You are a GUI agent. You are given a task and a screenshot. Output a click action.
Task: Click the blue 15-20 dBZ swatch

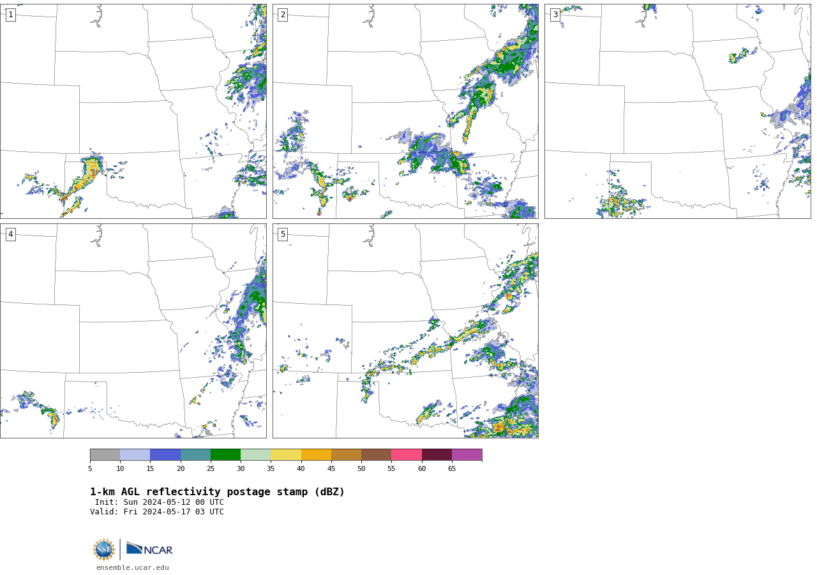click(165, 455)
